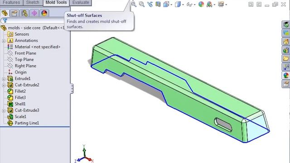
Task: Open the Apply Scene dropdown arrow
Action: pos(214,5)
